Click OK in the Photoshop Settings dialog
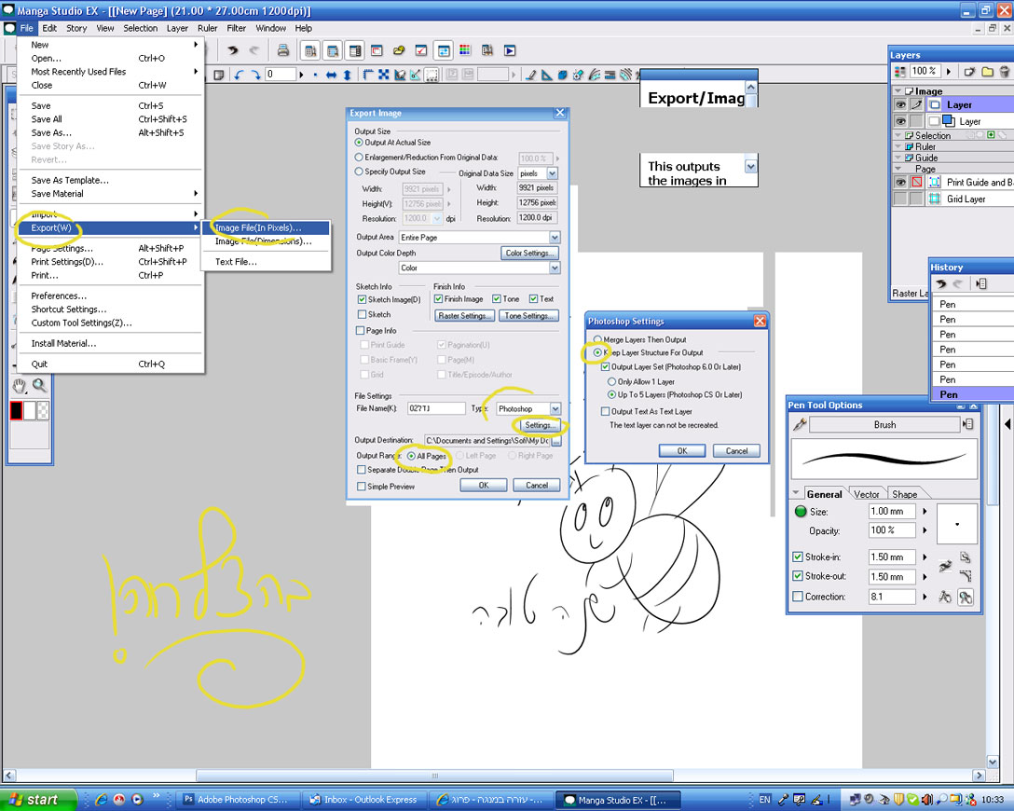Viewport: 1014px width, 811px height. (x=681, y=450)
